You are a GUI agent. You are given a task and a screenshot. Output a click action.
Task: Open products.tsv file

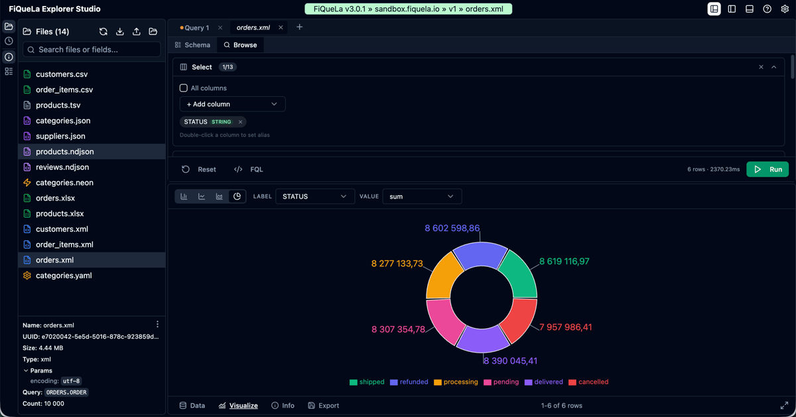[92, 105]
